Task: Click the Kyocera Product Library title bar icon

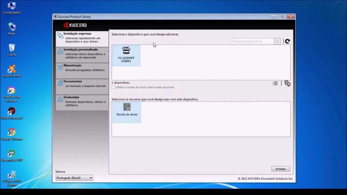Action: tap(56, 17)
